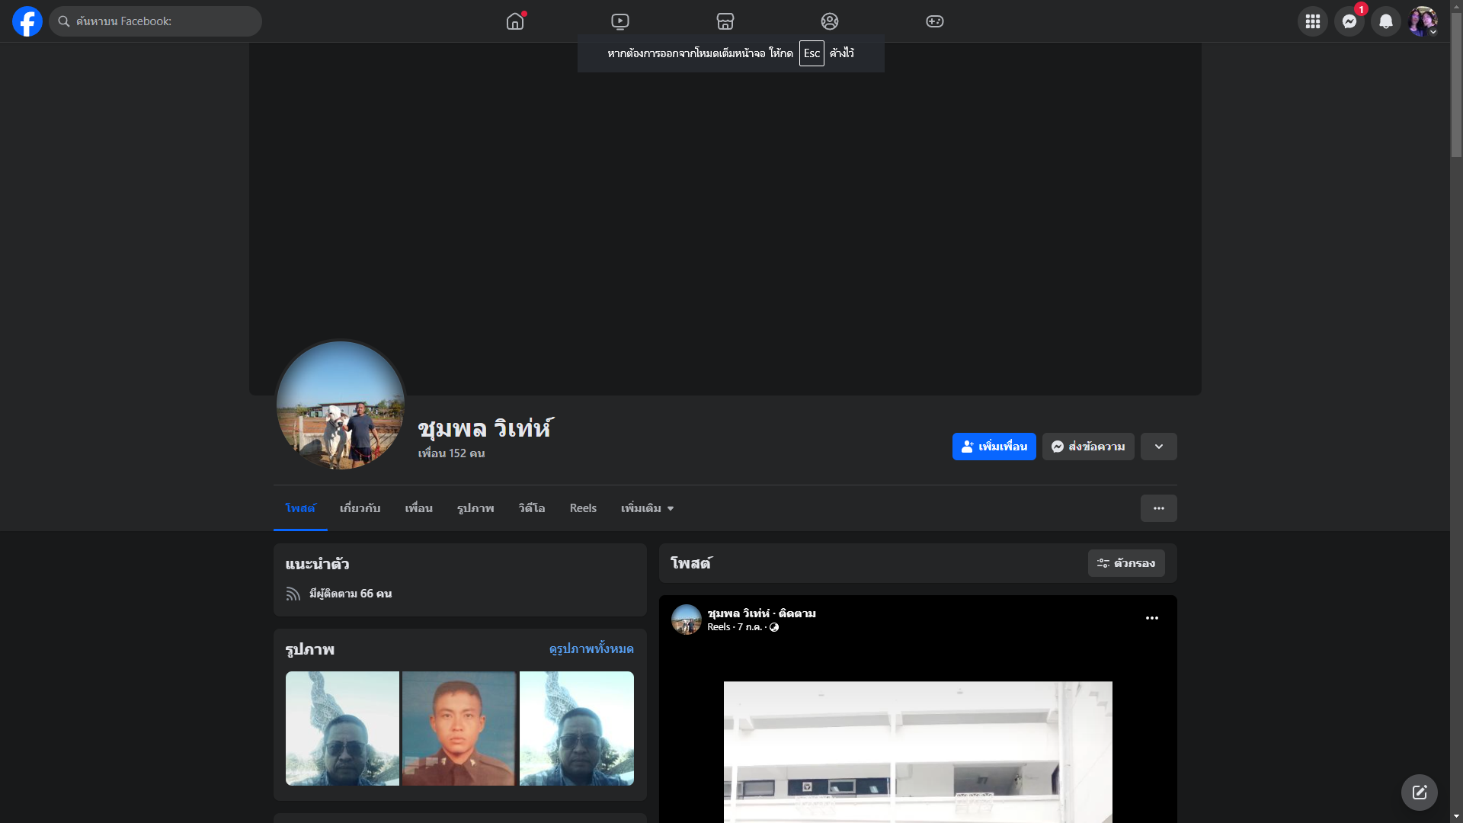Switch to the Reels tab
This screenshot has height=823, width=1463.
tap(583, 508)
